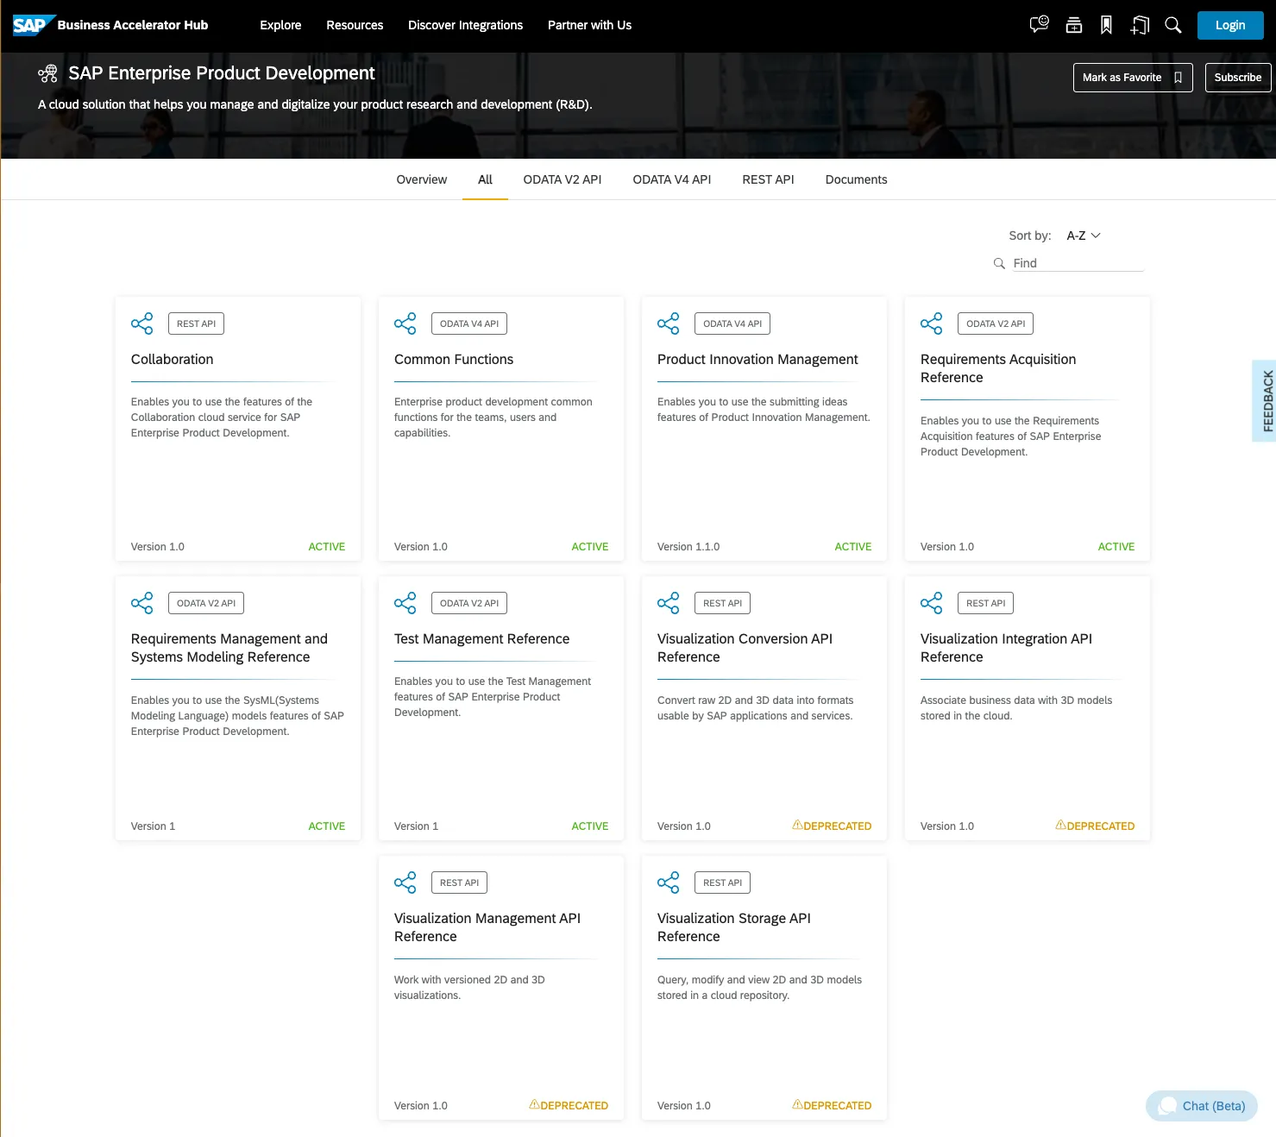This screenshot has height=1137, width=1276.
Task: Select the REST API tab
Action: (x=768, y=179)
